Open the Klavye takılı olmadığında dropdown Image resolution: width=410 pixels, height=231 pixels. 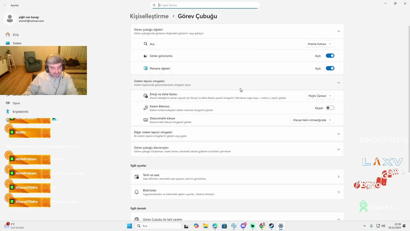tap(312, 120)
